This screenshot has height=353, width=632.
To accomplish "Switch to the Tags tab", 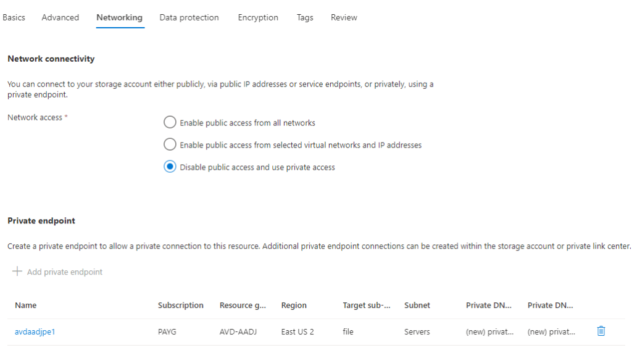I will pyautogui.click(x=305, y=18).
